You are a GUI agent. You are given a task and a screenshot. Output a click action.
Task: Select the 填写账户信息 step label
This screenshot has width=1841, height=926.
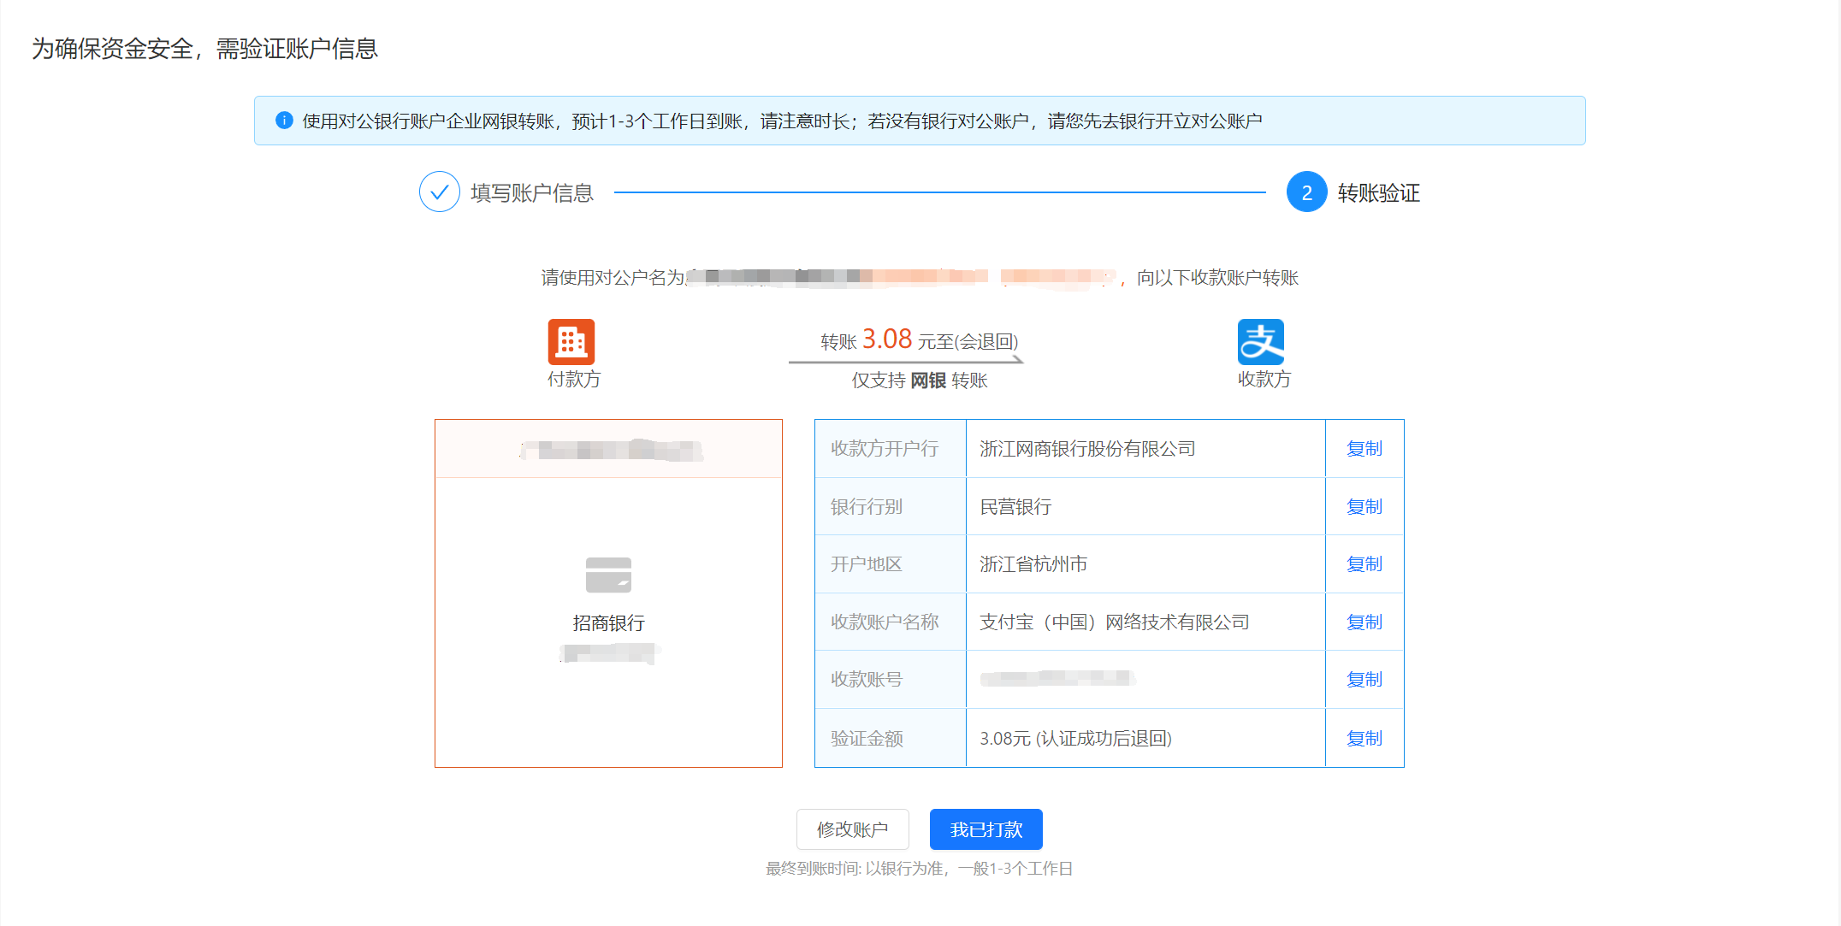point(532,193)
